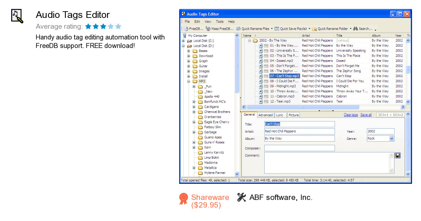Expand Local Disk (C:) node
Image resolution: width=421 pixels, height=221 pixels.
click(x=183, y=41)
